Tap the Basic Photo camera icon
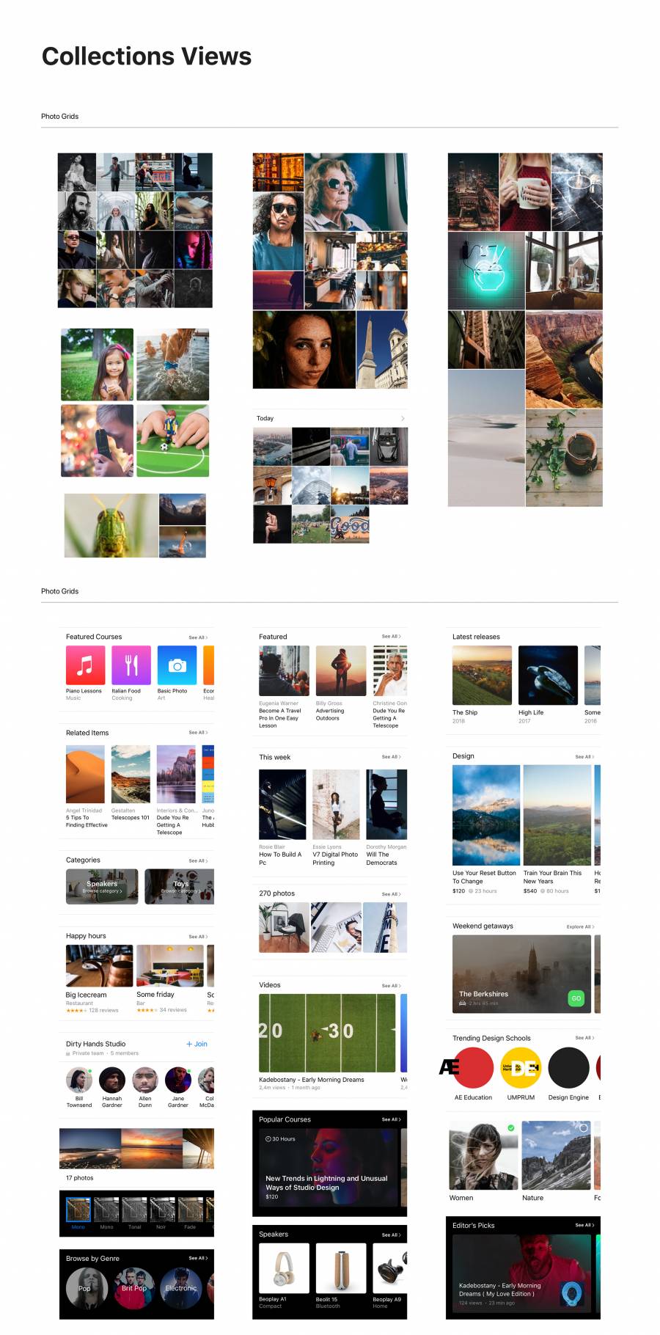This screenshot has width=660, height=1335. pyautogui.click(x=177, y=665)
